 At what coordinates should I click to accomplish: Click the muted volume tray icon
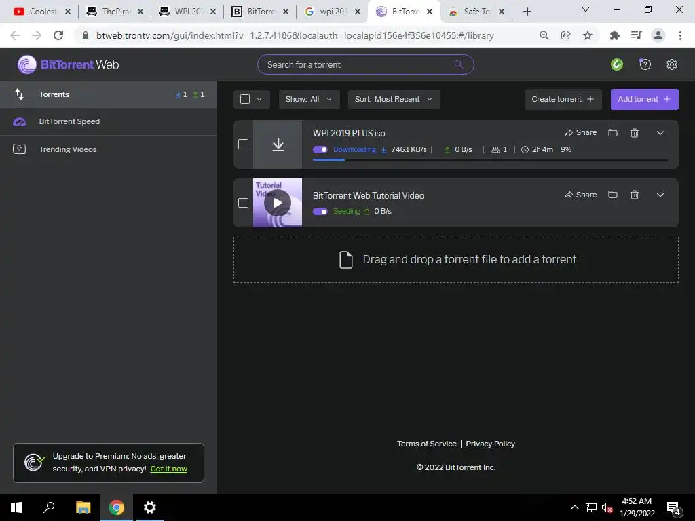[607, 507]
